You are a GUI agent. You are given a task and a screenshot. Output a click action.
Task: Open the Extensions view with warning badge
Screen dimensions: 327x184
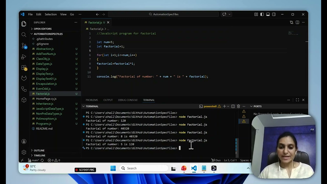[x=24, y=68]
